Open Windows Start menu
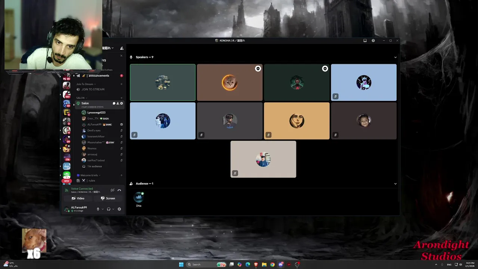Viewport: 478px width, 269px height. (181, 265)
